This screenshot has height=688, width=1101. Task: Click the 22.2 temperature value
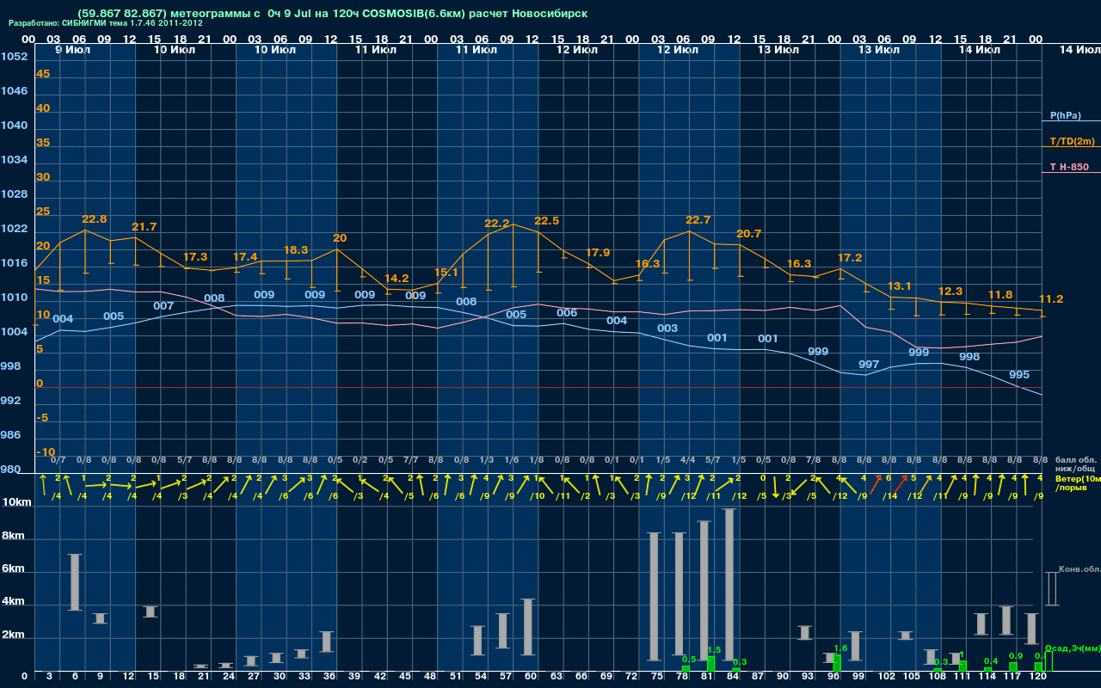(x=497, y=224)
